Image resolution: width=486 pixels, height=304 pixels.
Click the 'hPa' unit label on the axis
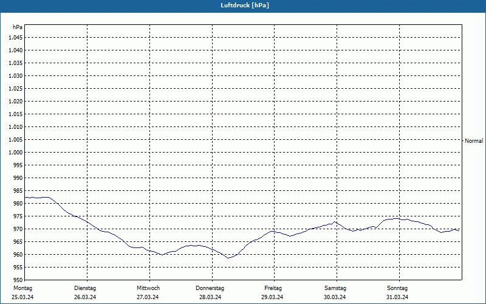click(18, 27)
